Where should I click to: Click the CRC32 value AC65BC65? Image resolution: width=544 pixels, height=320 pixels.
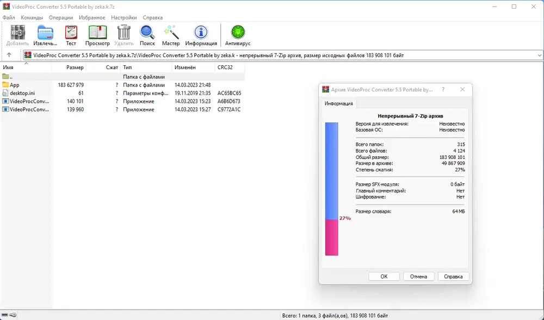click(230, 93)
